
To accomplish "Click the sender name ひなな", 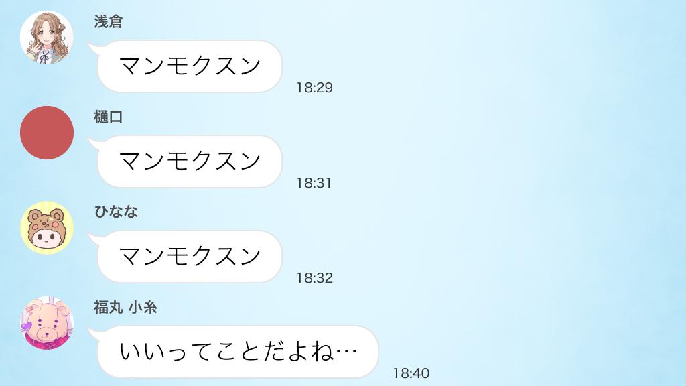I will point(116,212).
